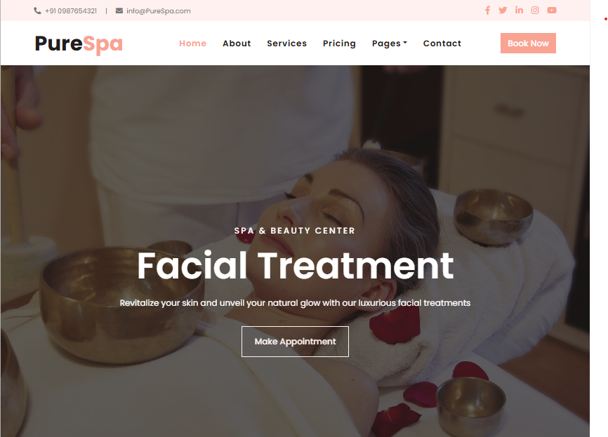Click the Make Appointment button
Image resolution: width=608 pixels, height=437 pixels.
pyautogui.click(x=295, y=342)
